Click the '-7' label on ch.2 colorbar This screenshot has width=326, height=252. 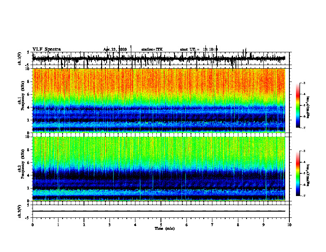coord(304,196)
